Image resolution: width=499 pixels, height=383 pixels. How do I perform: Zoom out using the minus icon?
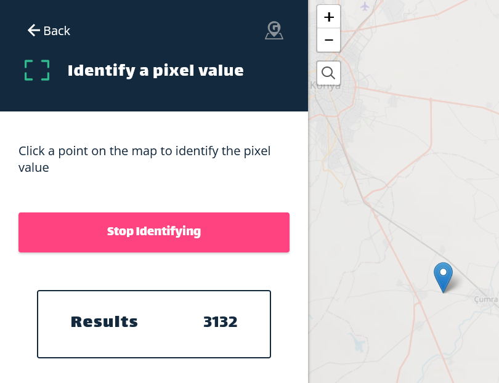pyautogui.click(x=328, y=41)
